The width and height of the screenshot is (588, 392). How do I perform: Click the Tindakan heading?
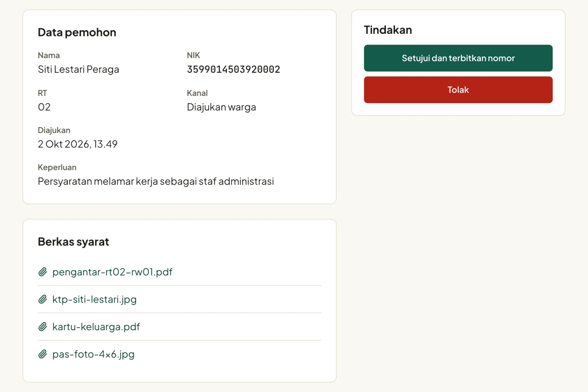coord(388,30)
